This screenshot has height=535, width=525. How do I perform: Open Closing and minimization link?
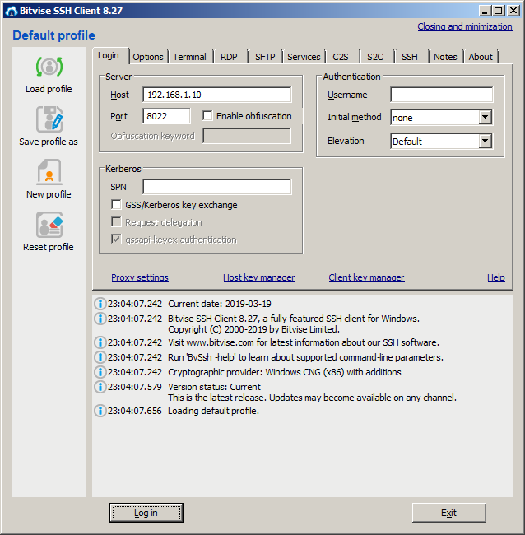pyautogui.click(x=465, y=26)
